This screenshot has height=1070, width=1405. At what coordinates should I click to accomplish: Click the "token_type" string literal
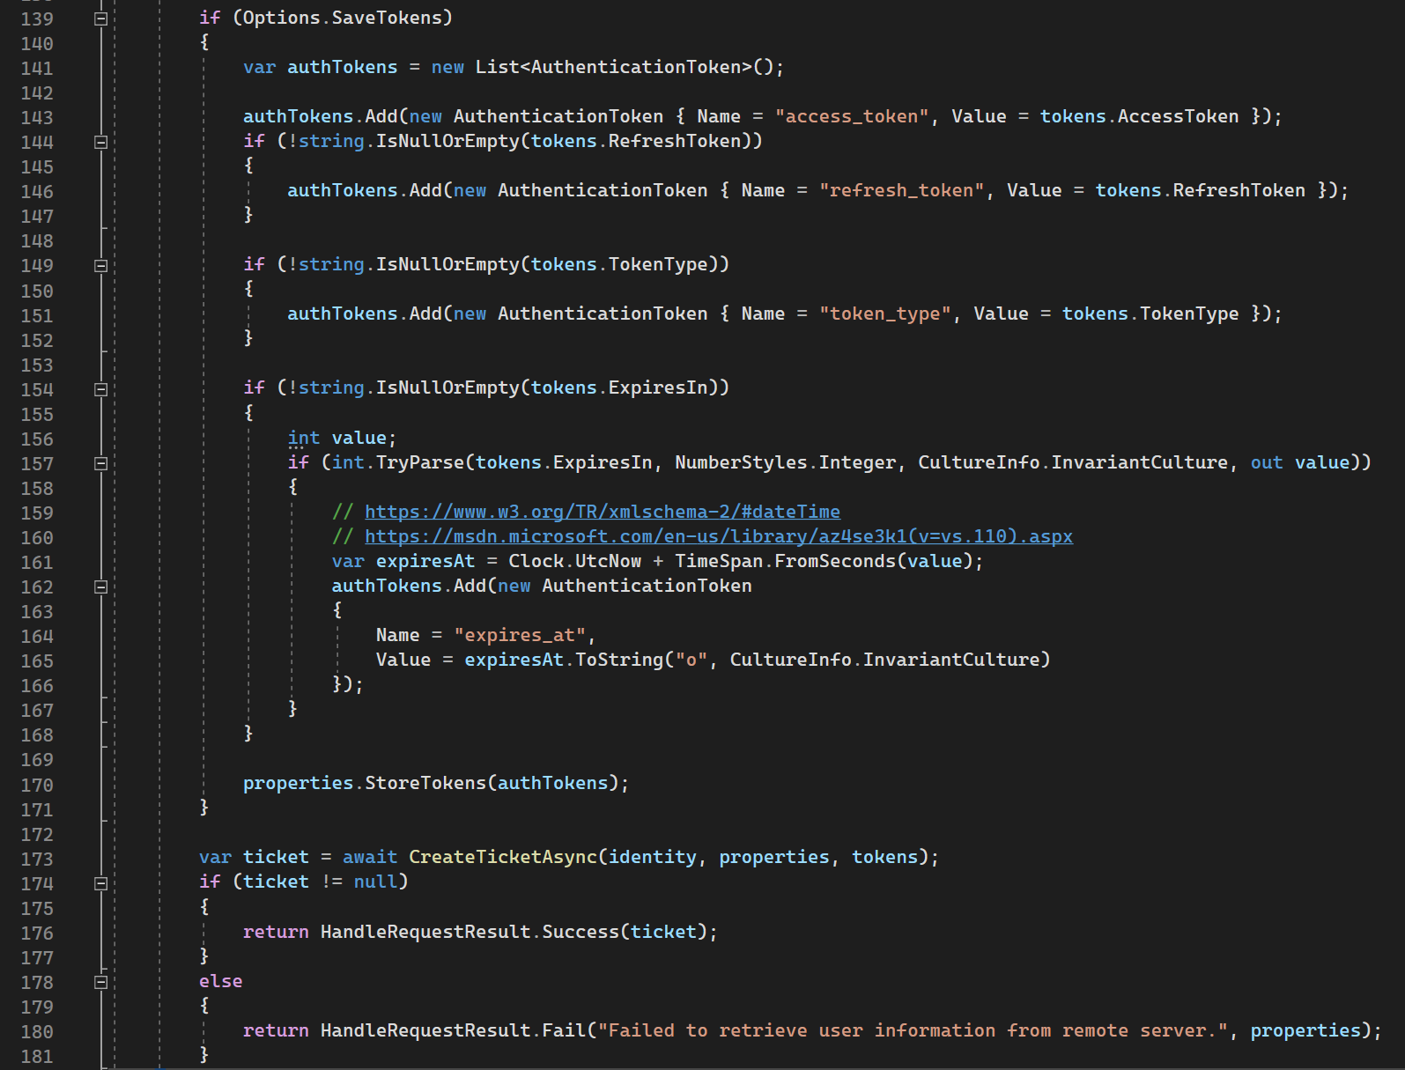tap(885, 314)
